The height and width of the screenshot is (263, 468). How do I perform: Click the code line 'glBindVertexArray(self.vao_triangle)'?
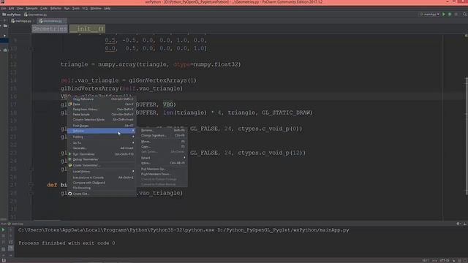pos(121,88)
